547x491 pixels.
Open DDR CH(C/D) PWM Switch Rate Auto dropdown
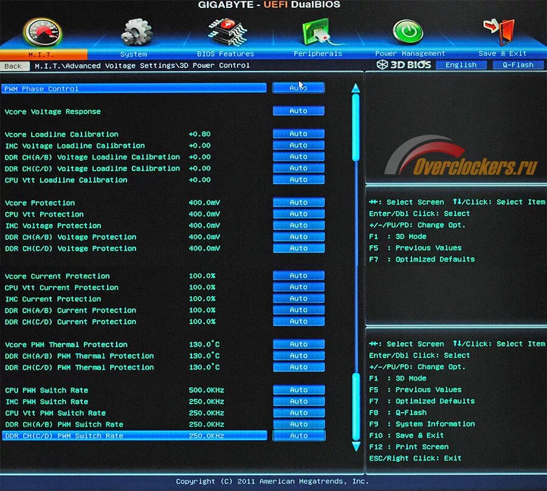[x=299, y=436]
